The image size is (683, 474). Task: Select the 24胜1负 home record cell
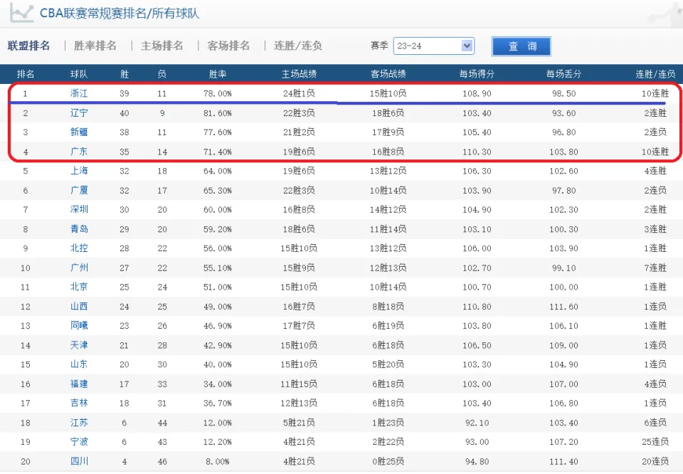[x=299, y=94]
